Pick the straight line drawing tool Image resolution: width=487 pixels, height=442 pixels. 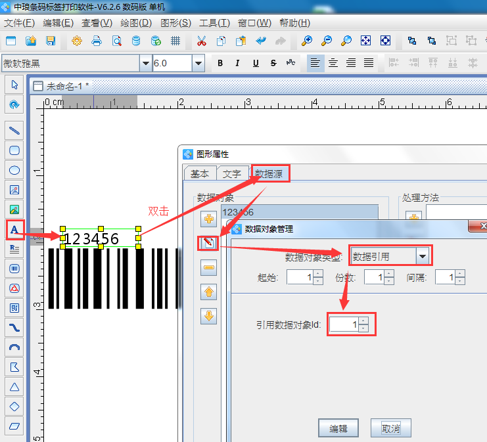tap(14, 131)
